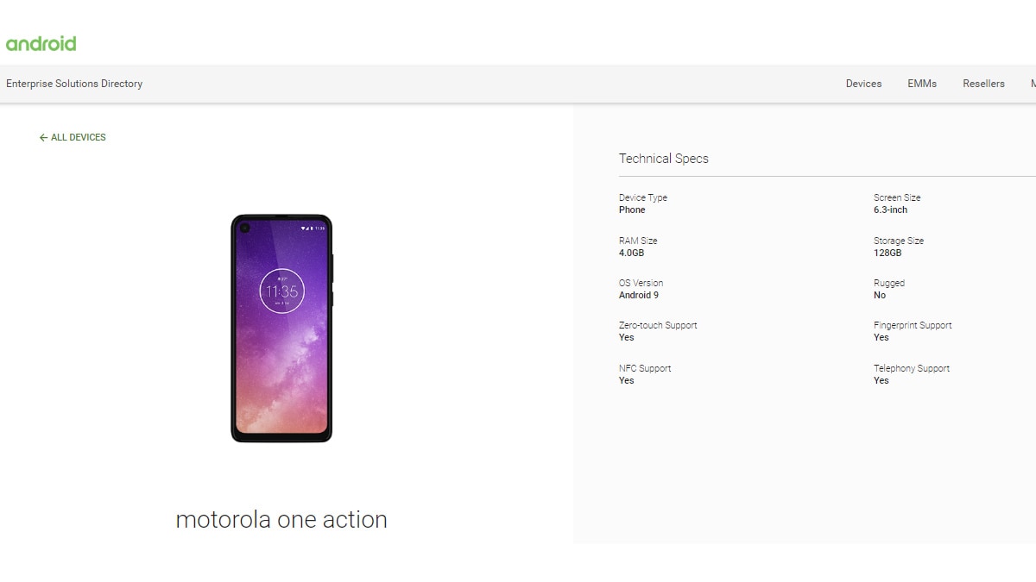Click the Technical Specs heading
The width and height of the screenshot is (1036, 582).
pyautogui.click(x=663, y=159)
